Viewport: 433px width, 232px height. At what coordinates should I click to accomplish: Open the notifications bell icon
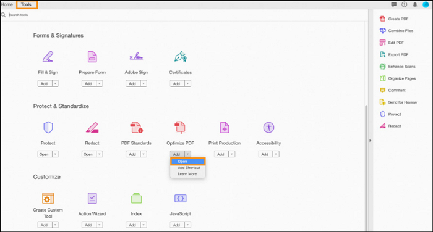(415, 4)
